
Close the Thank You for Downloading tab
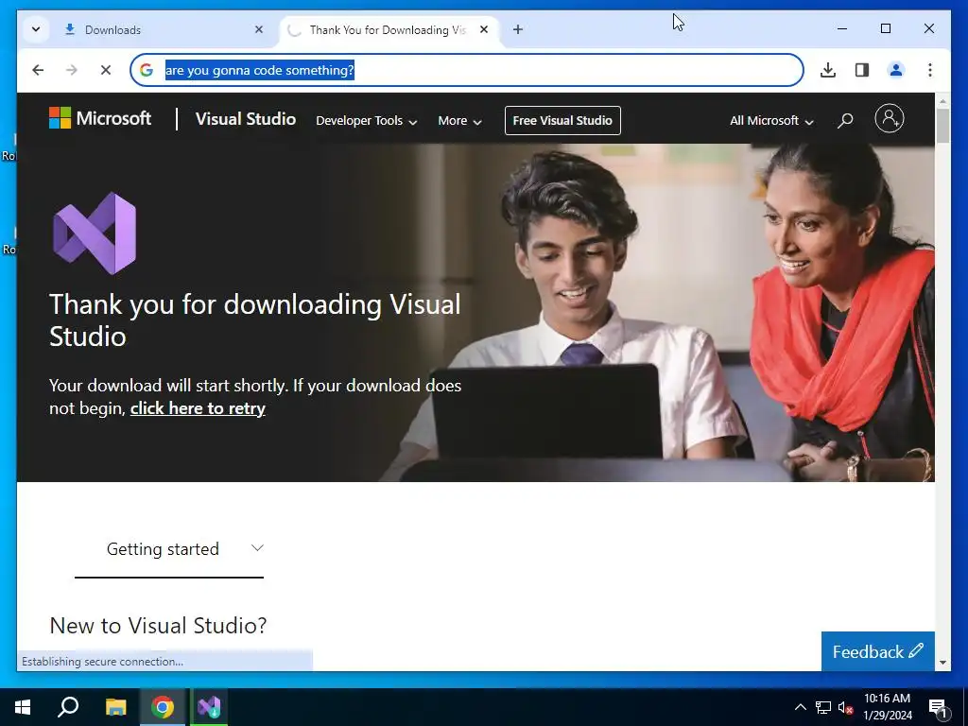tap(484, 29)
